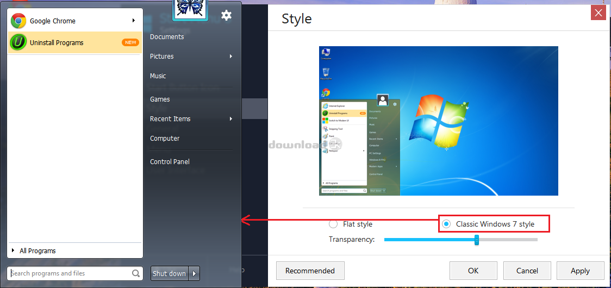Expand the Pictures submenu arrow

(x=231, y=57)
